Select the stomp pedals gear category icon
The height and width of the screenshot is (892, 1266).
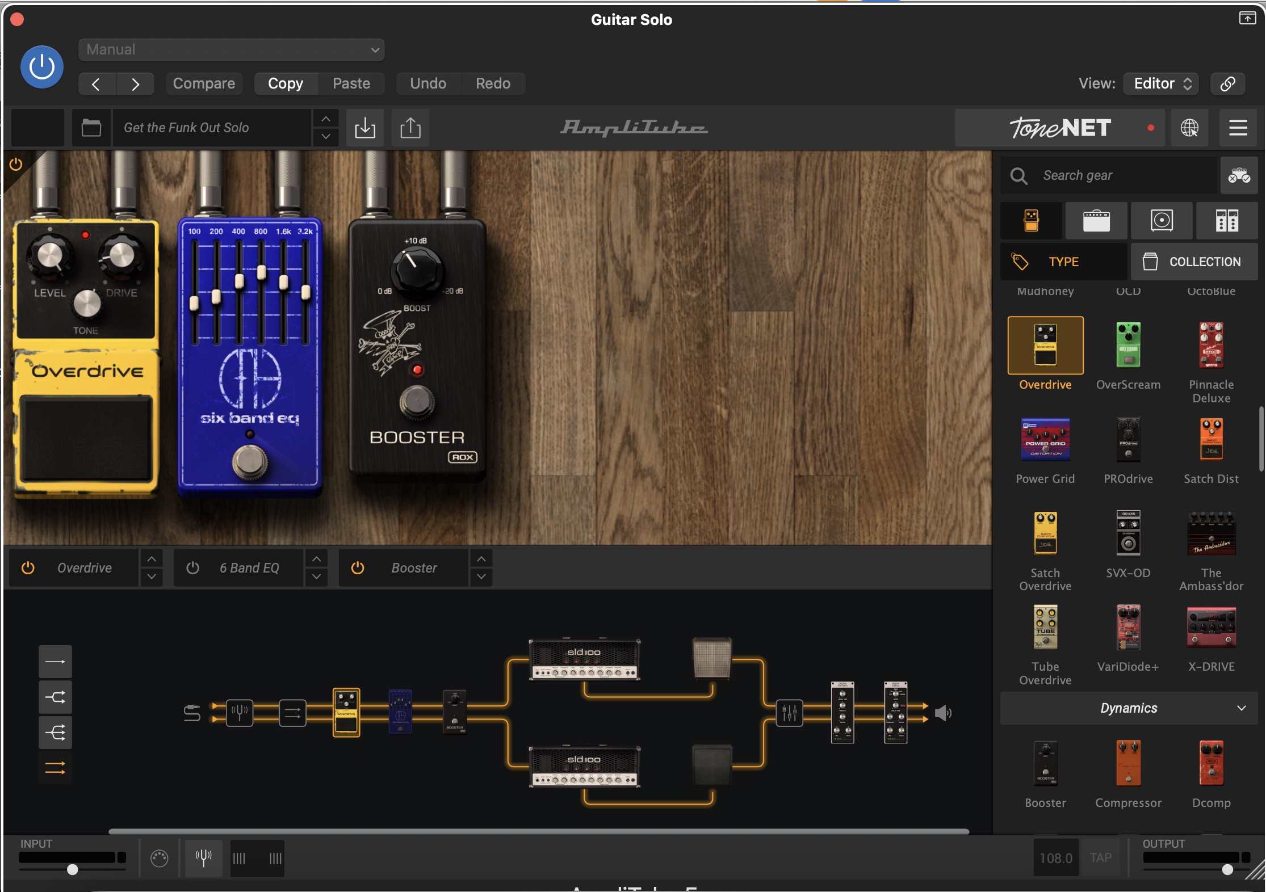[1031, 221]
